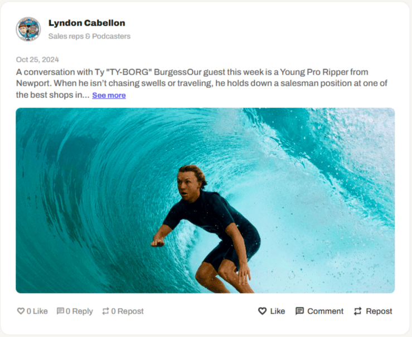Click the heart icon next to 0 Like
Screen dimensions: 412x337
pyautogui.click(x=21, y=311)
